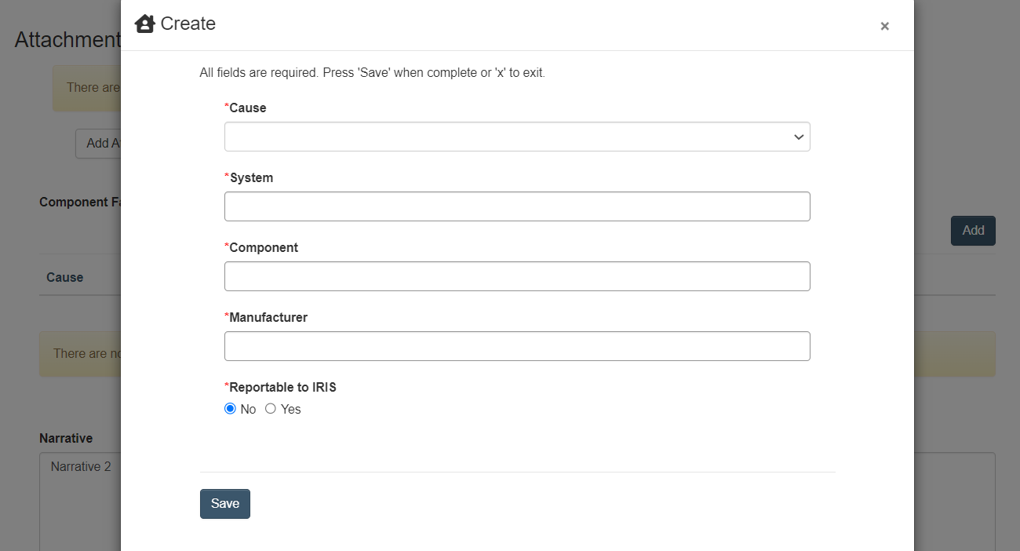Click the Manufacturer text field
The image size is (1020, 551).
pos(517,346)
